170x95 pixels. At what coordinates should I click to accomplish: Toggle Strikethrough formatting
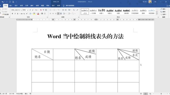[x=22, y=13]
